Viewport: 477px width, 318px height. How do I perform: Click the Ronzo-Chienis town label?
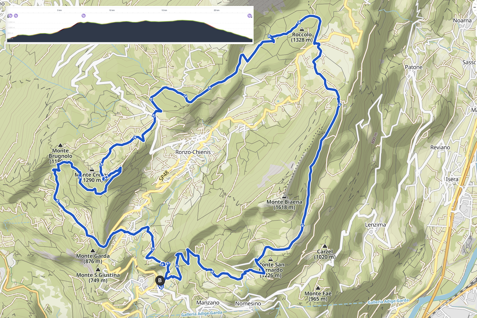192,152
